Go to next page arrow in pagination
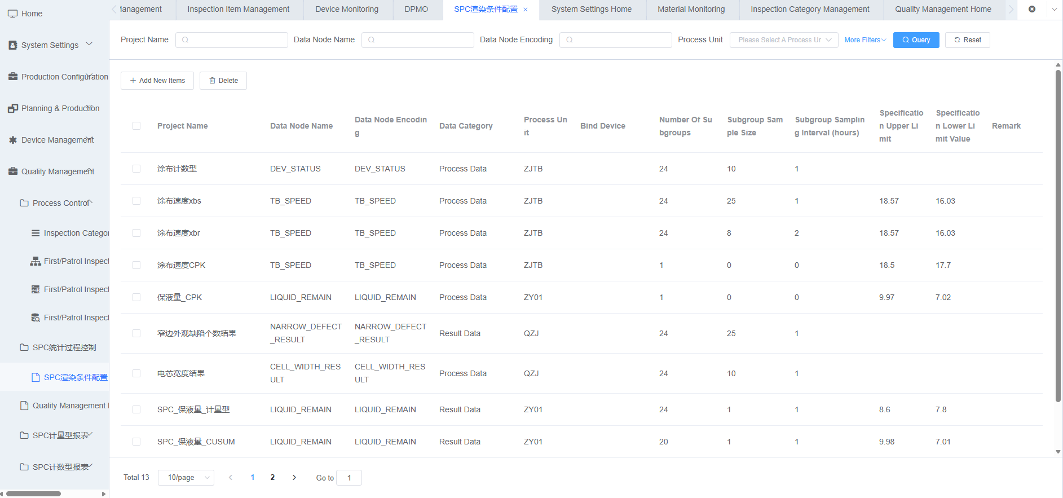The height and width of the screenshot is (498, 1063). (294, 478)
